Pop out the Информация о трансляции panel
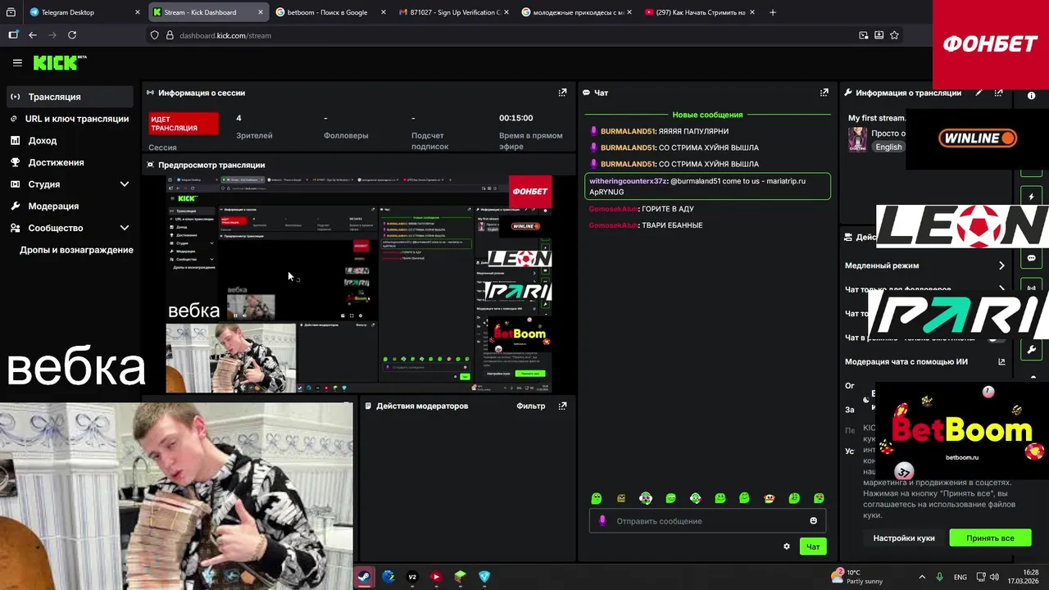Viewport: 1049px width, 590px height. click(x=998, y=93)
